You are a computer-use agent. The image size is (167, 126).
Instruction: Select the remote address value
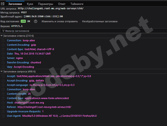(x=43, y=17)
